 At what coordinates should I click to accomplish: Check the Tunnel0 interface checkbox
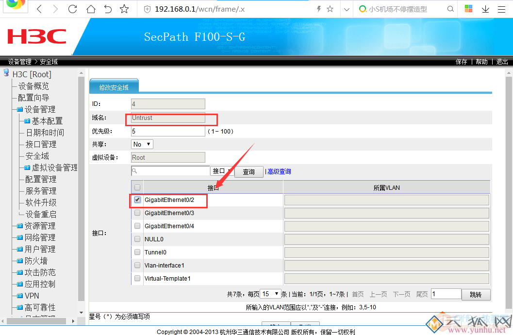(x=137, y=252)
